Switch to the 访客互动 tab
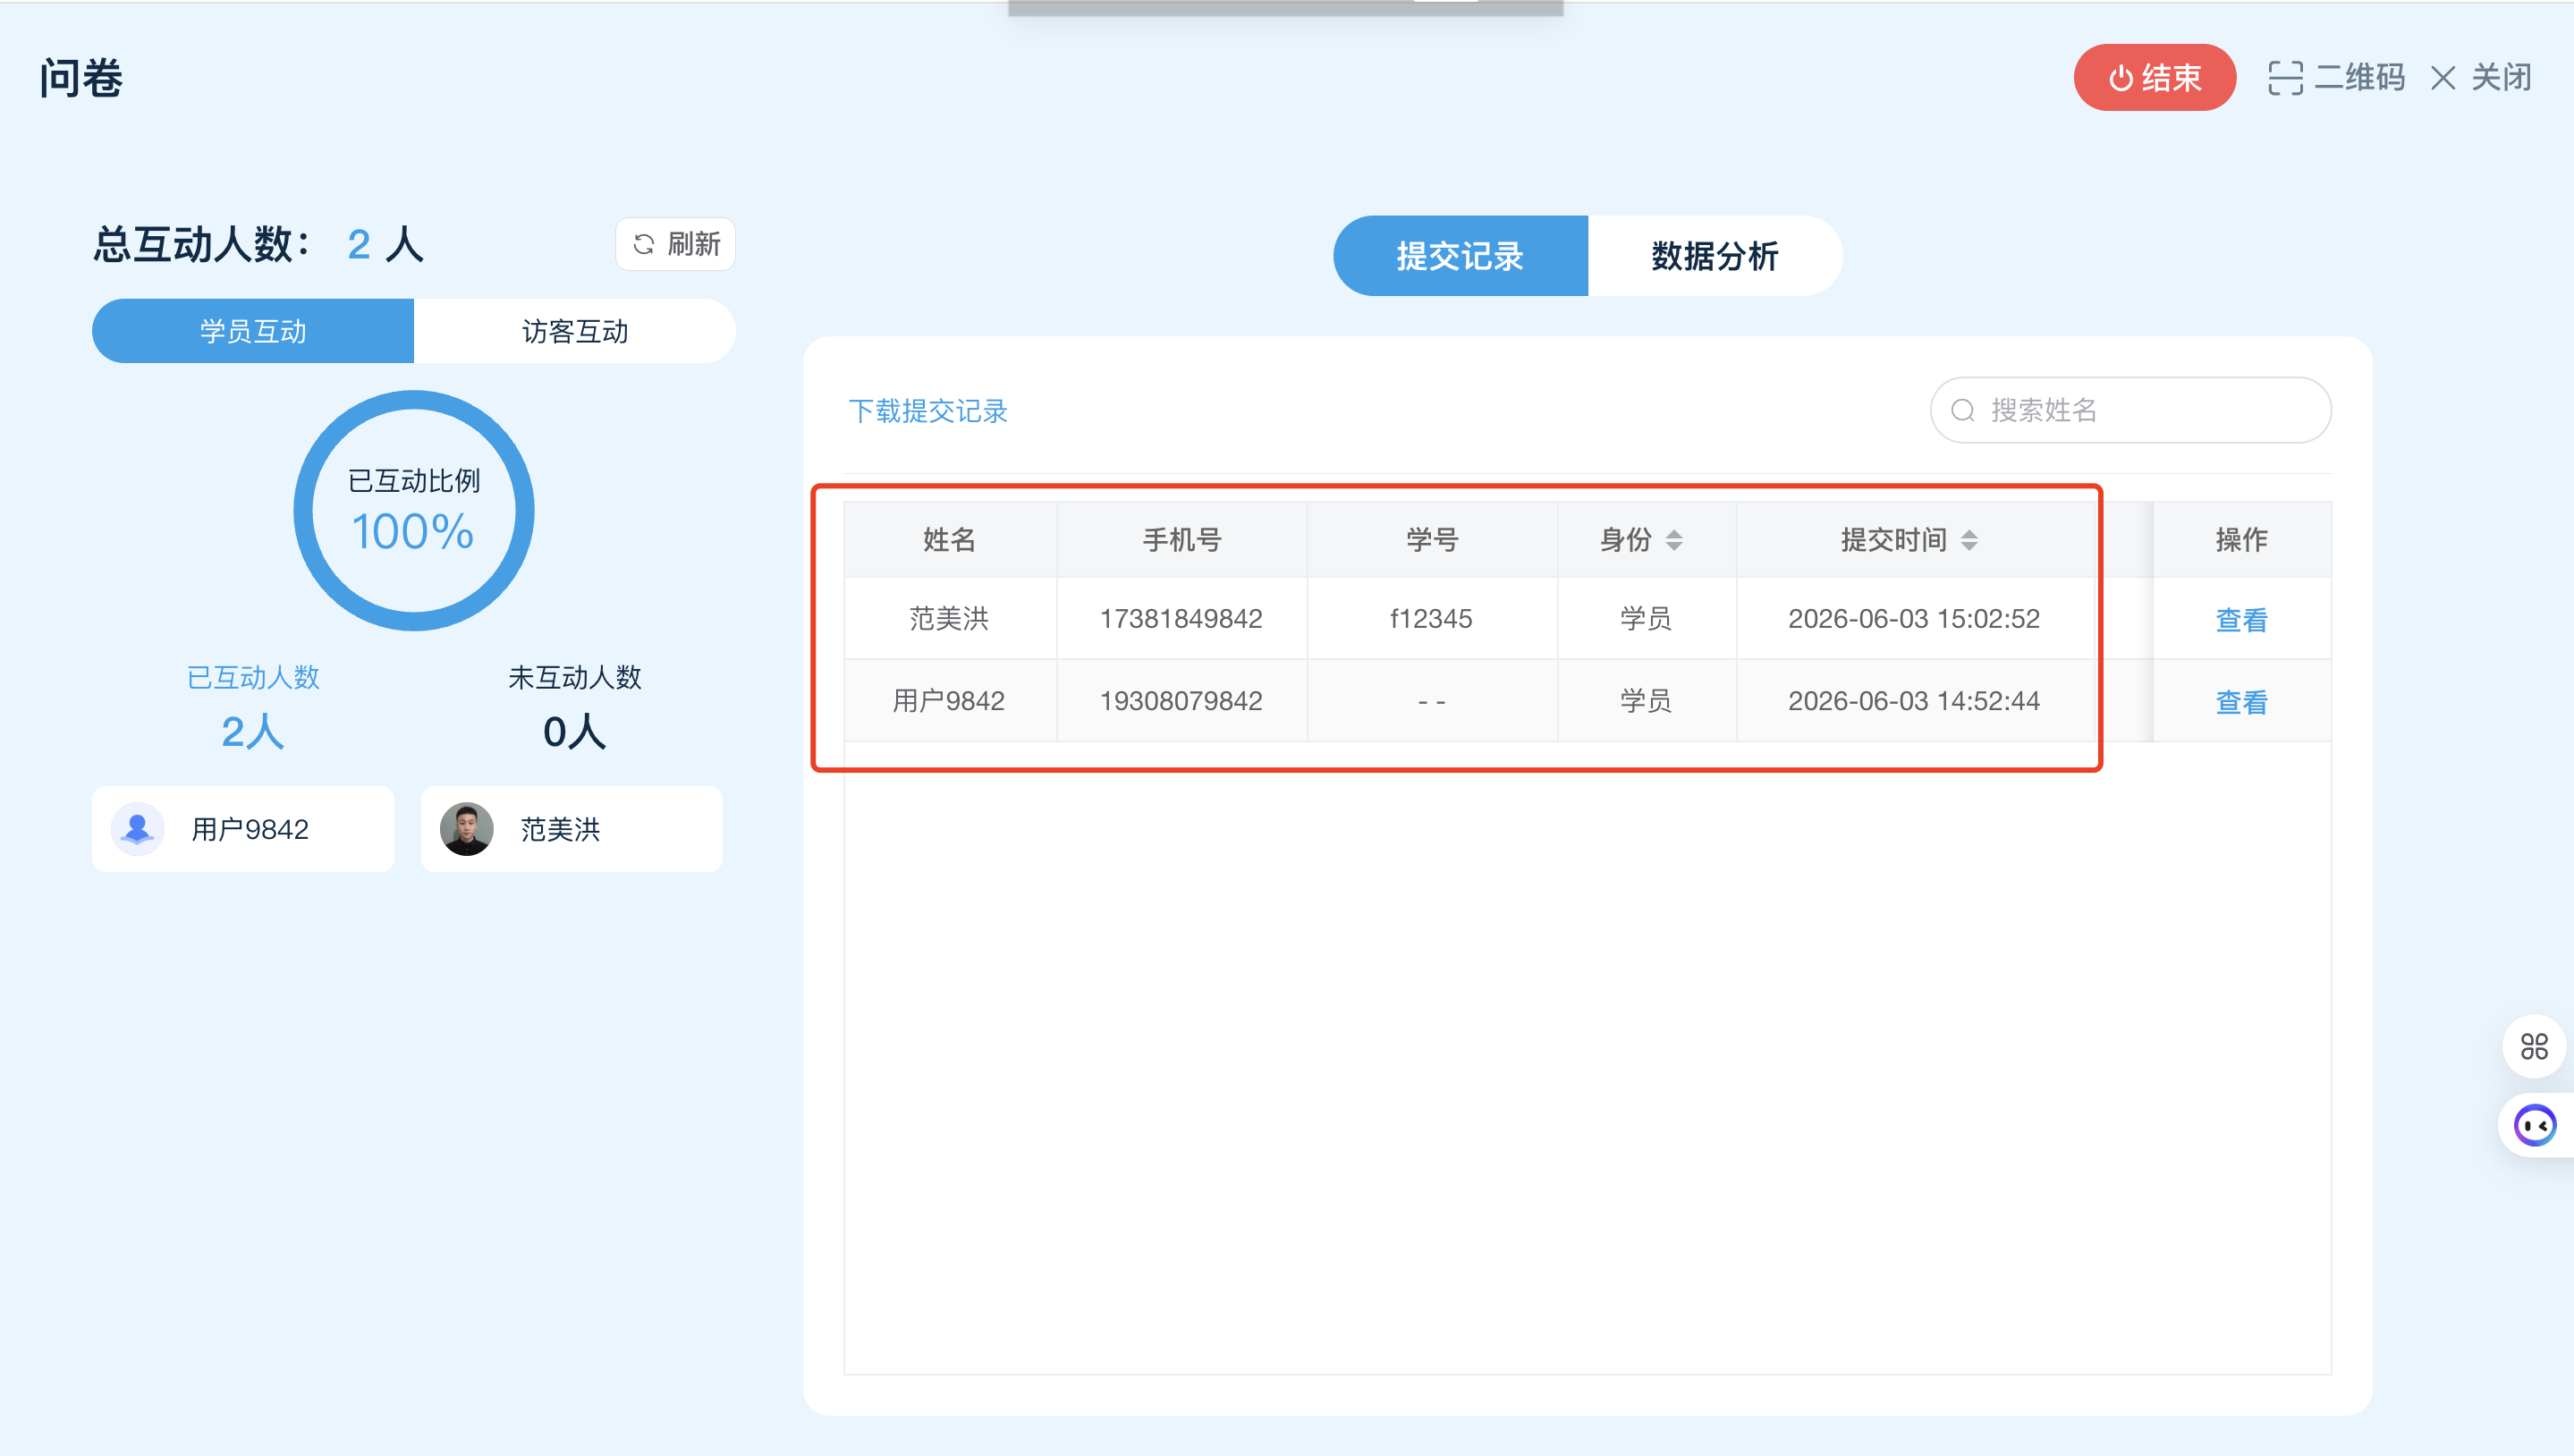The width and height of the screenshot is (2574, 1456). [x=575, y=331]
